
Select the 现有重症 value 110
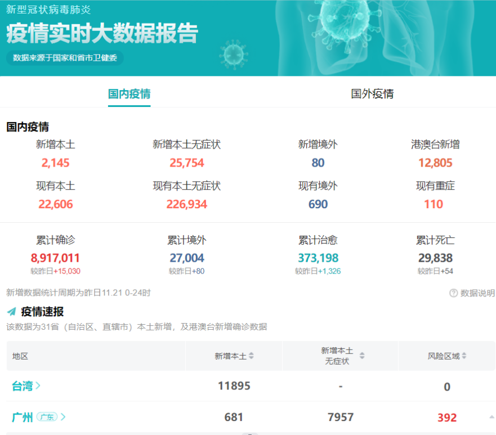point(434,204)
